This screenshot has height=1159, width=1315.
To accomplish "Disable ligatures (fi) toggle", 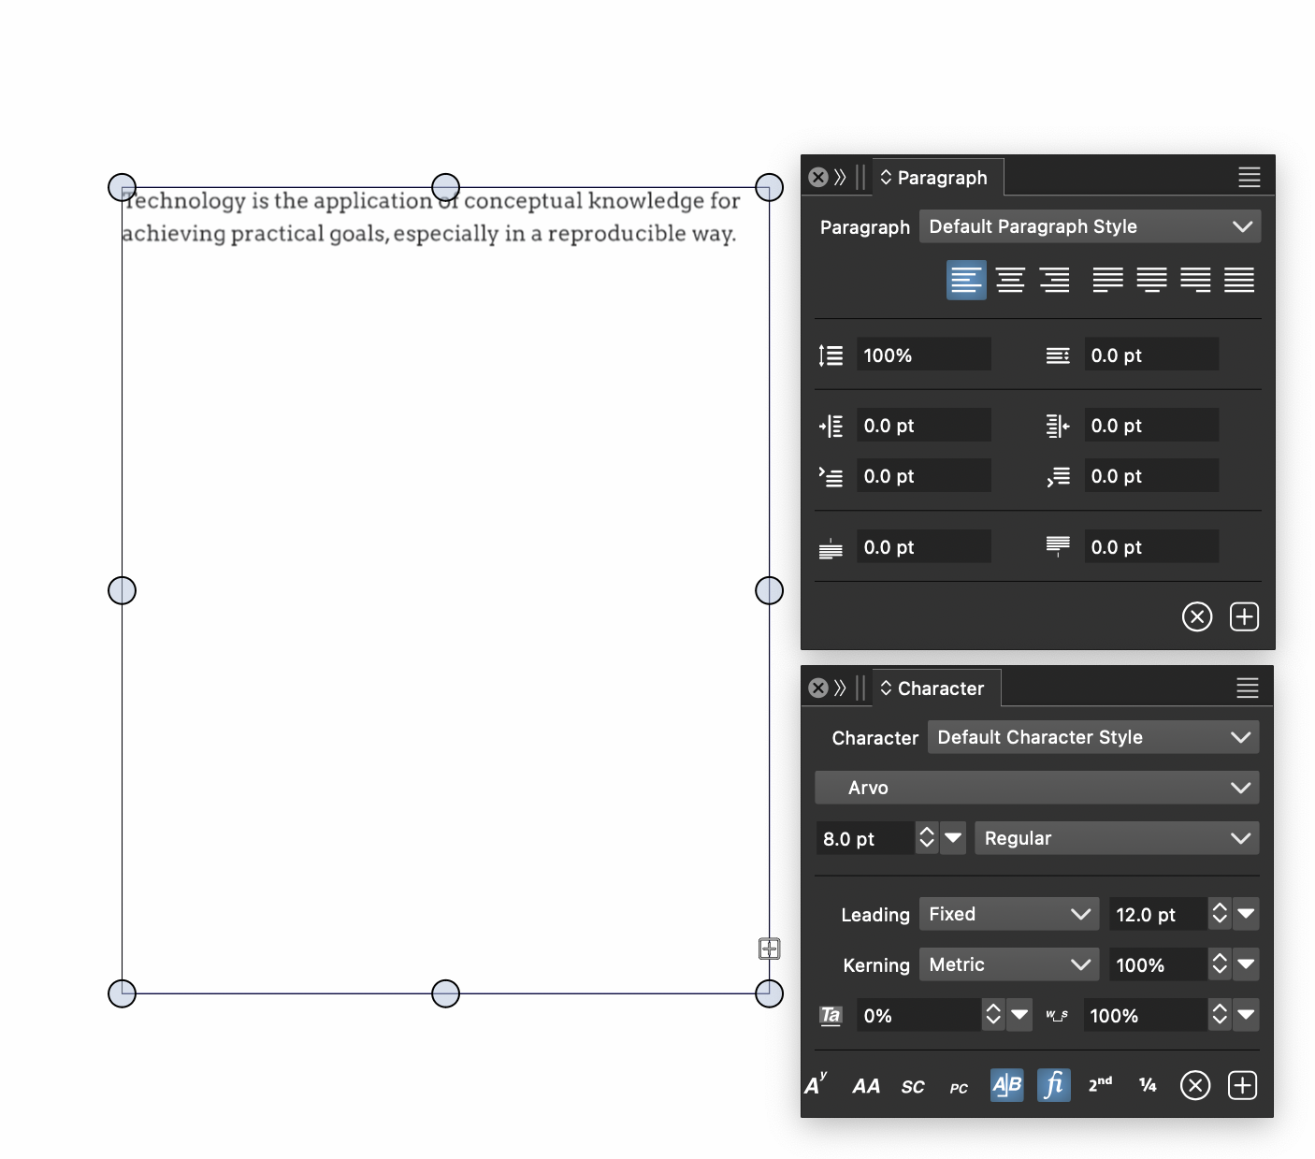I will (1053, 1085).
